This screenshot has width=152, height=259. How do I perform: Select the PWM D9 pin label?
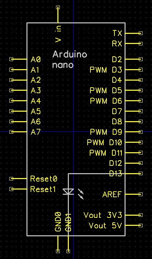pos(106,132)
